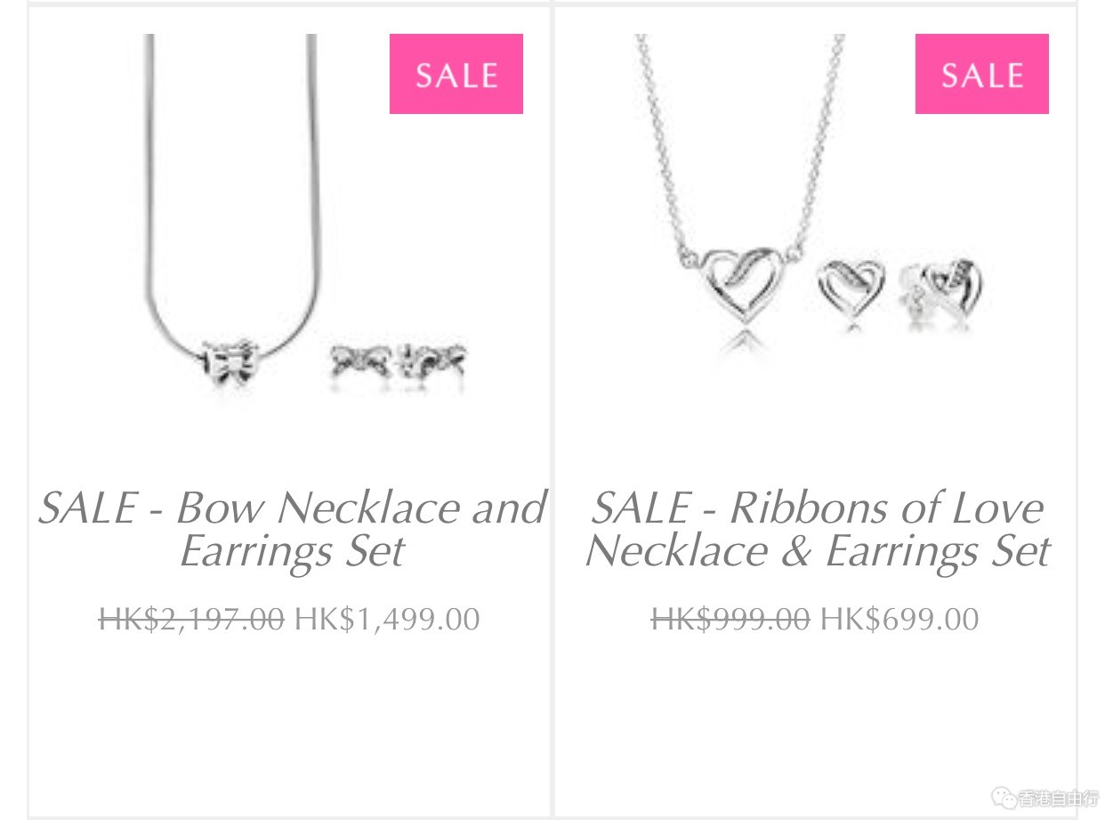Select the left bow stud earring
This screenshot has height=820, width=1105.
pyautogui.click(x=361, y=361)
